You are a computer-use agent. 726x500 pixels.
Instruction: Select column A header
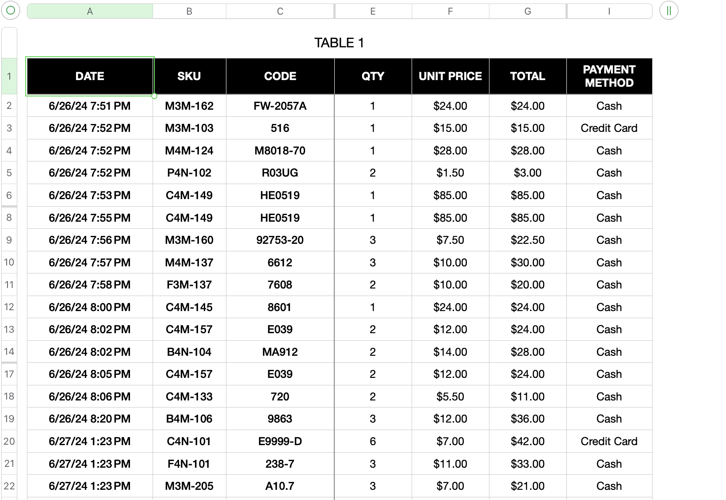pos(90,12)
